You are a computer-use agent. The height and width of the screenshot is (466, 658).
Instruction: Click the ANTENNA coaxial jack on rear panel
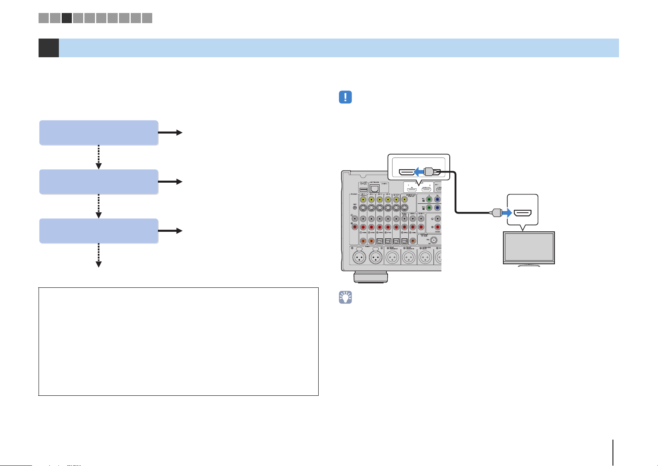[x=434, y=240]
